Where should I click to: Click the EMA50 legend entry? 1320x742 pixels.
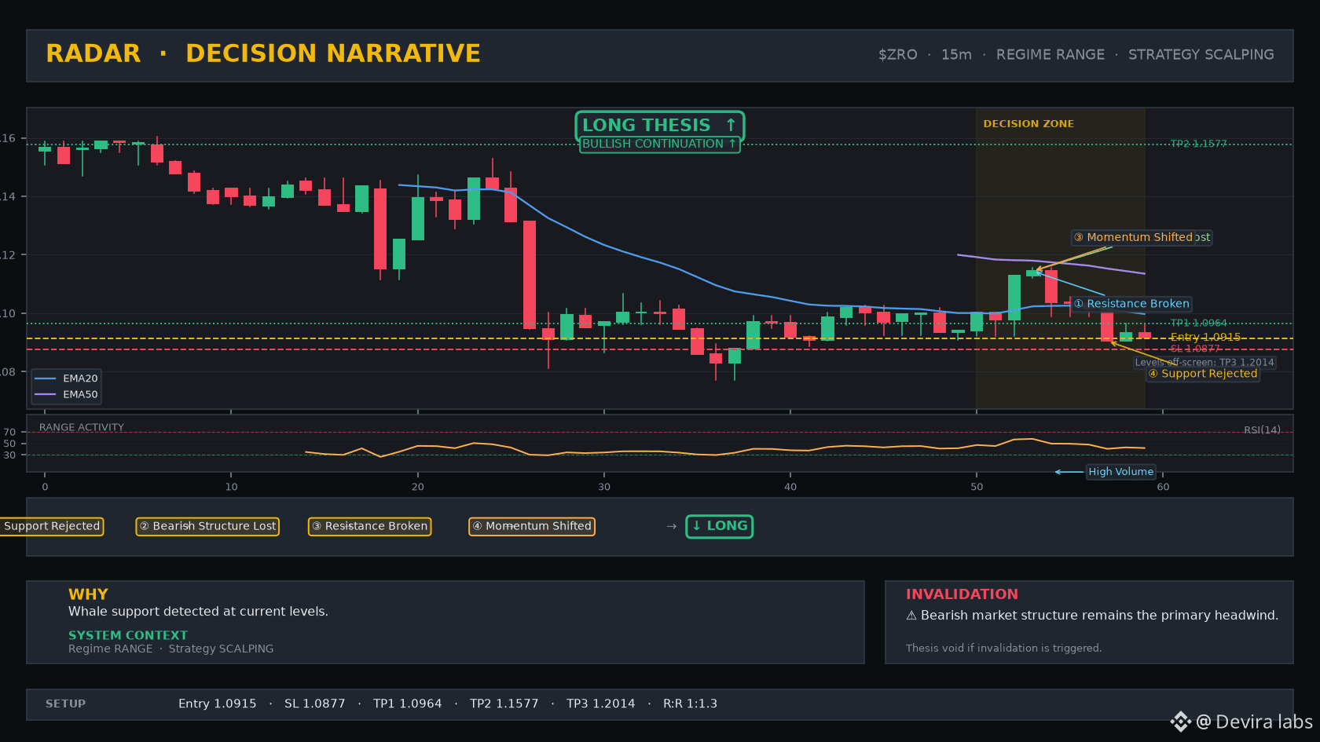tap(67, 395)
